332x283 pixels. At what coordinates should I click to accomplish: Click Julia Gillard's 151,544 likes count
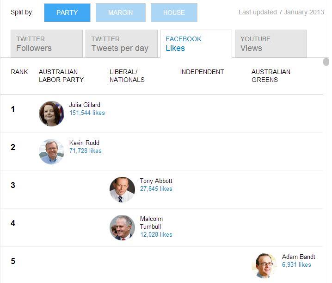pos(87,113)
